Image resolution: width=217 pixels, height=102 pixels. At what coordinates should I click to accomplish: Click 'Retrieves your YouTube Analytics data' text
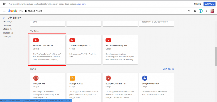click(83, 55)
